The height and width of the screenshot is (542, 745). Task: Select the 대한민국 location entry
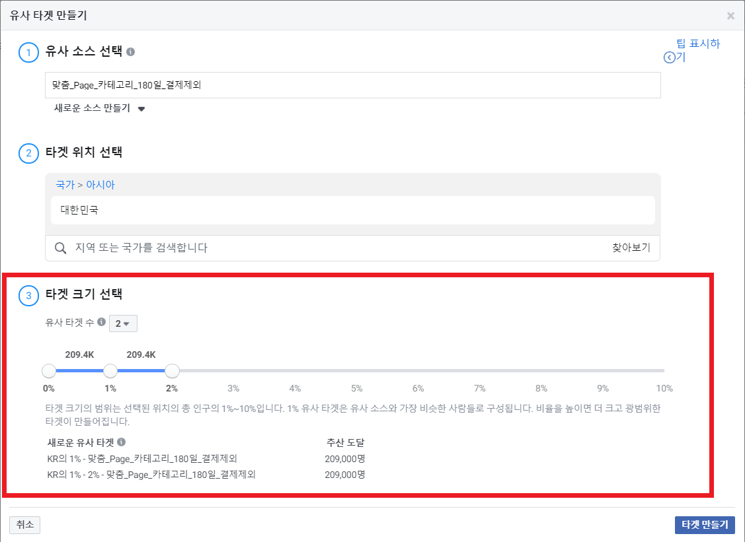352,210
